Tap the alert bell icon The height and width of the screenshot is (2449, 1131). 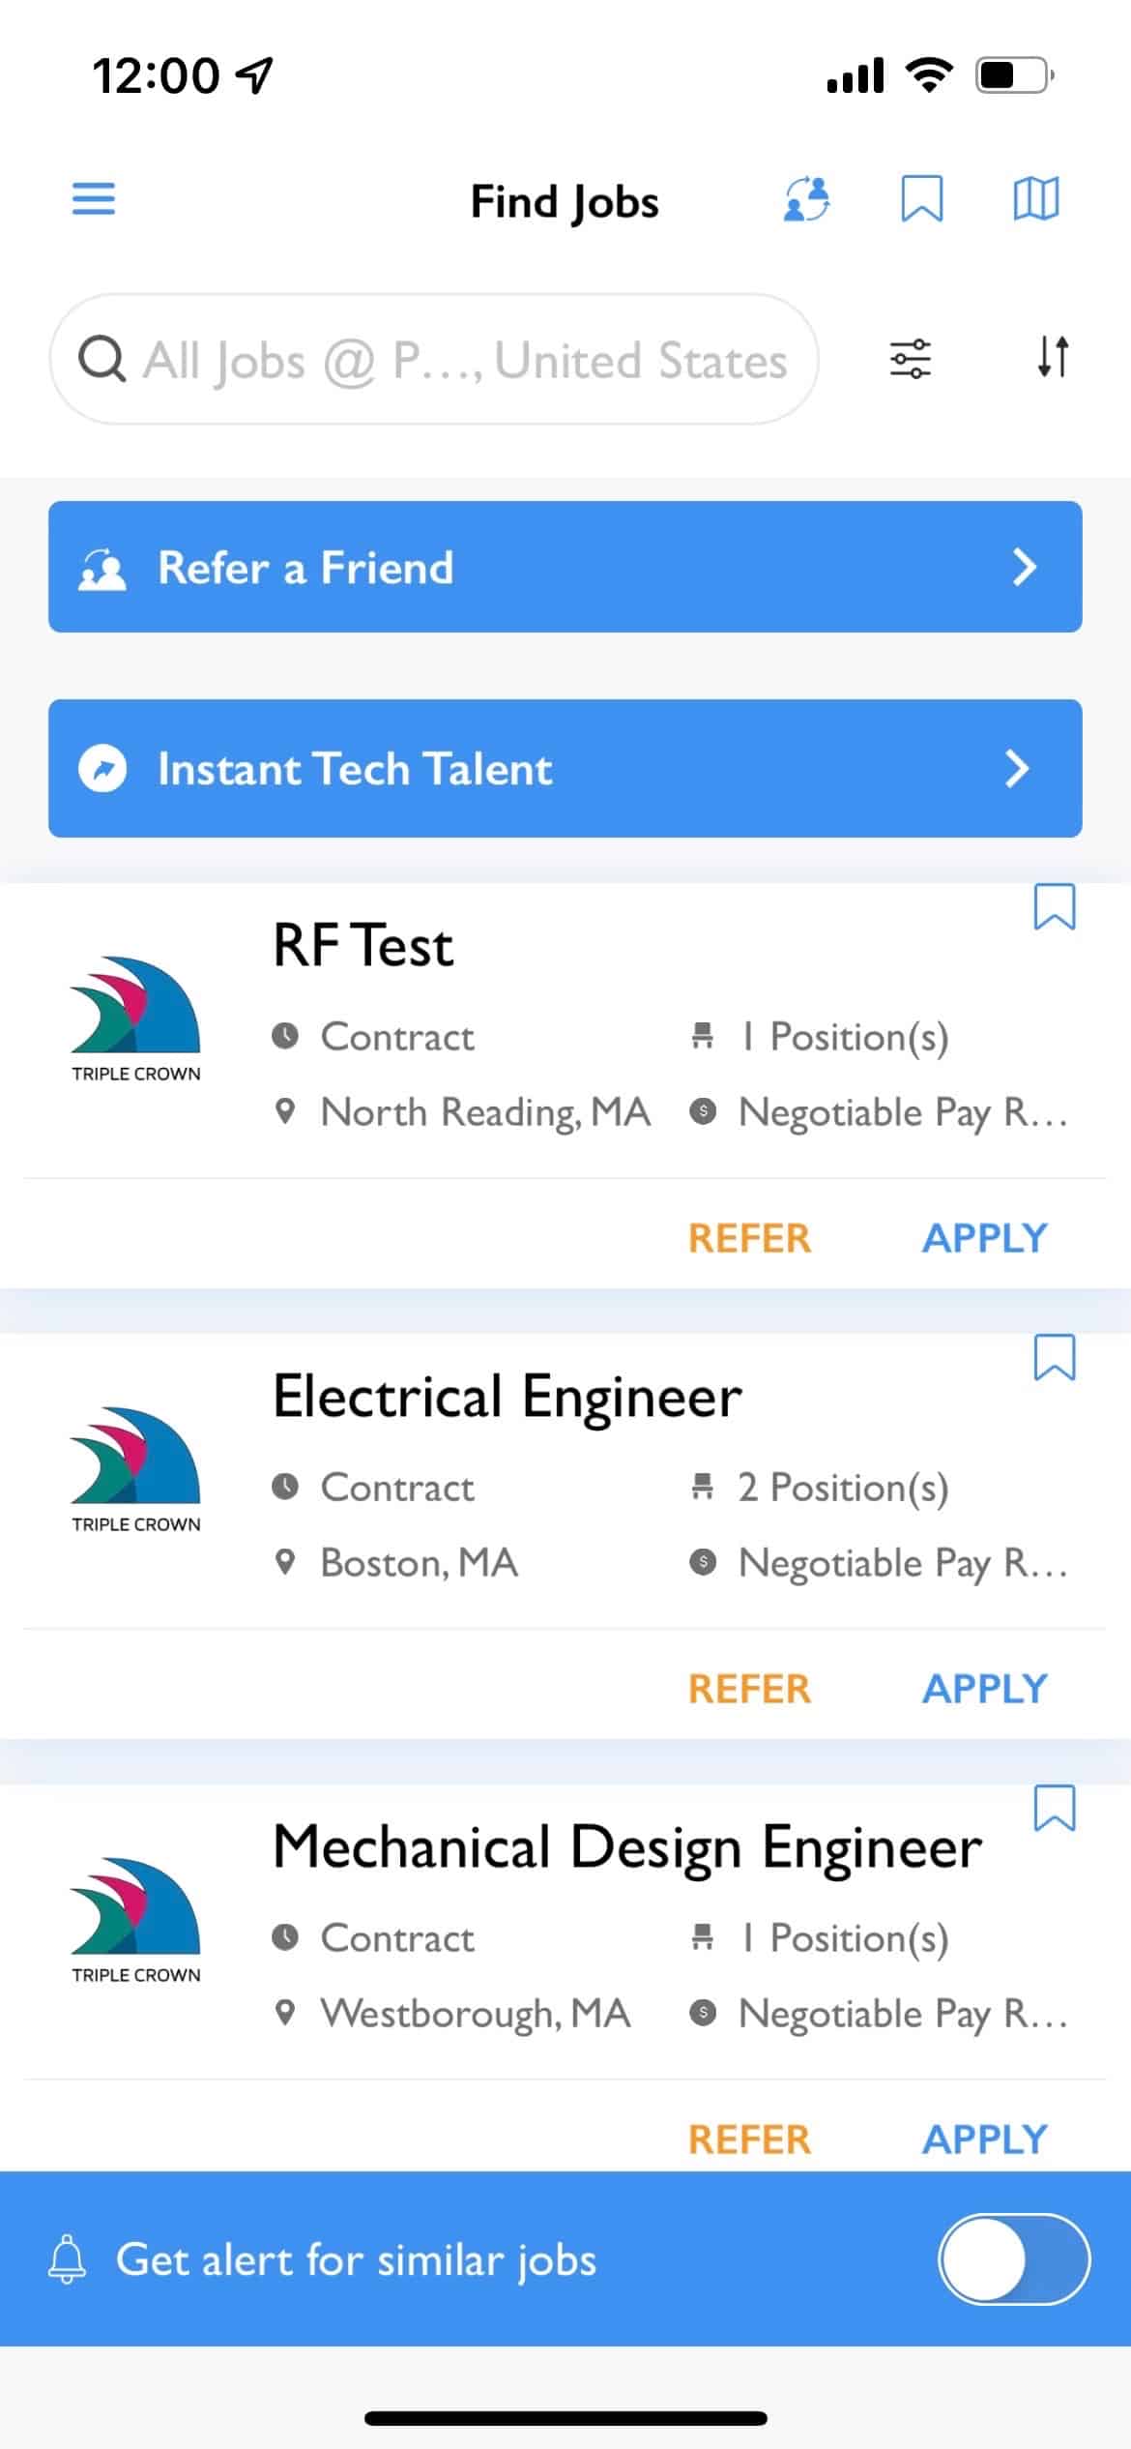68,2258
